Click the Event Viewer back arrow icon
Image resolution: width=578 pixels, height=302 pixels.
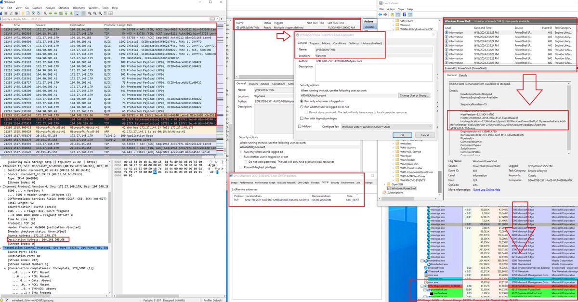(x=380, y=14)
